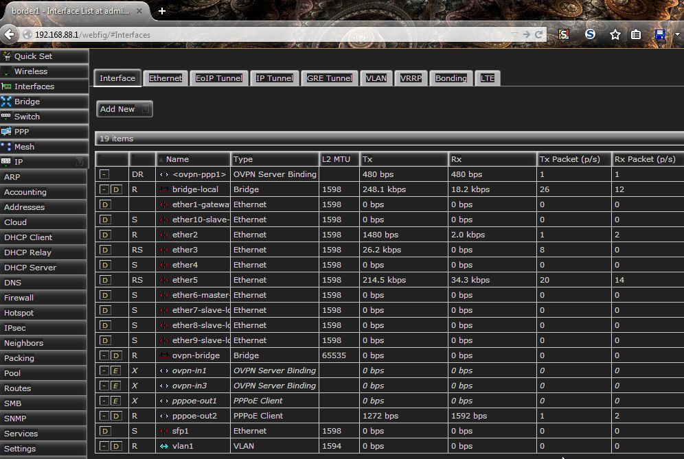Open the address bar history dropdown arrow
The height and width of the screenshot is (459, 684).
514,34
